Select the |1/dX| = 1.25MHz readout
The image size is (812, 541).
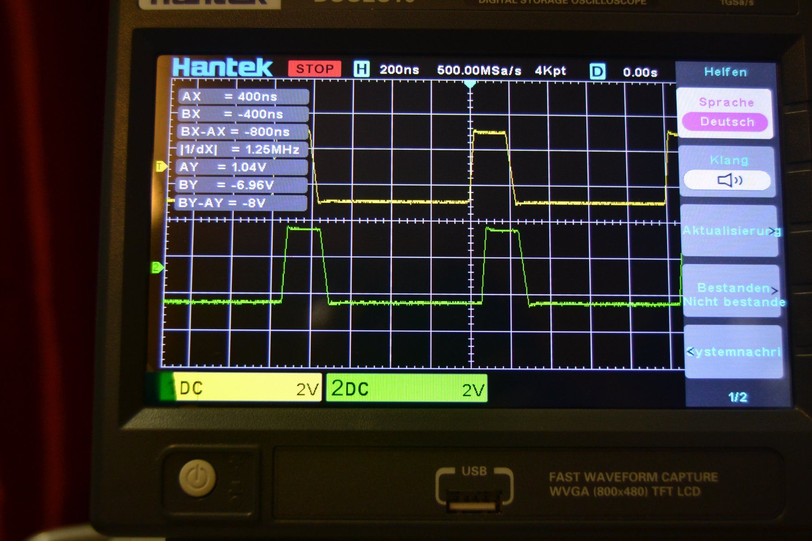point(242,149)
